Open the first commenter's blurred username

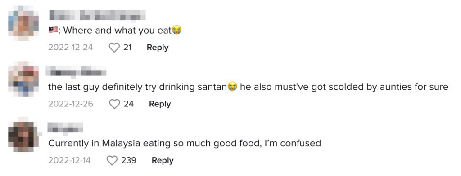click(x=97, y=16)
